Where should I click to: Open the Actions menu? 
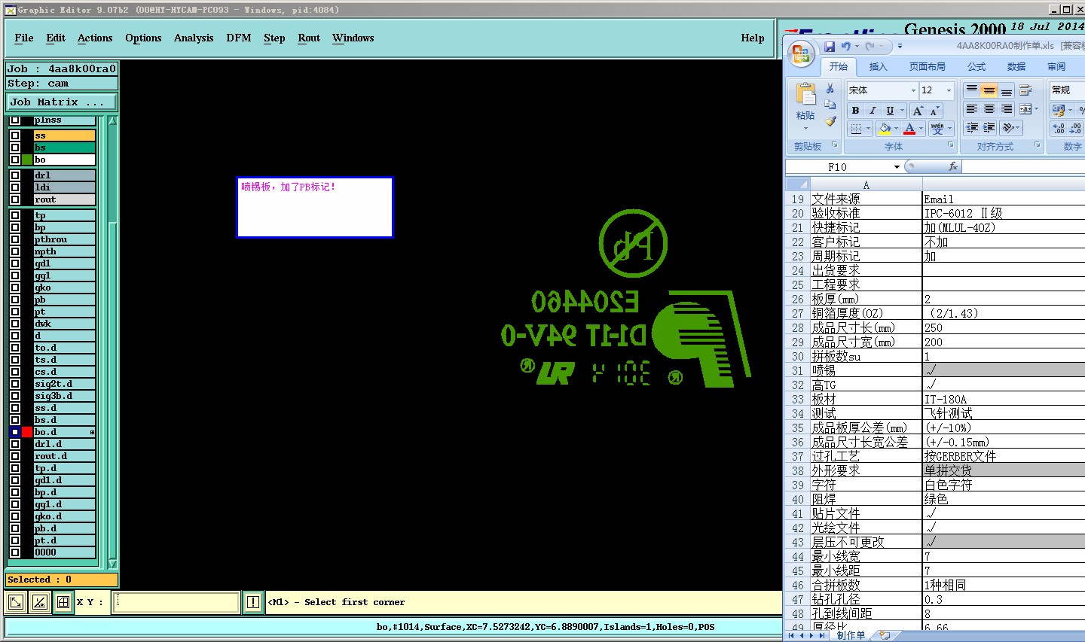(95, 38)
